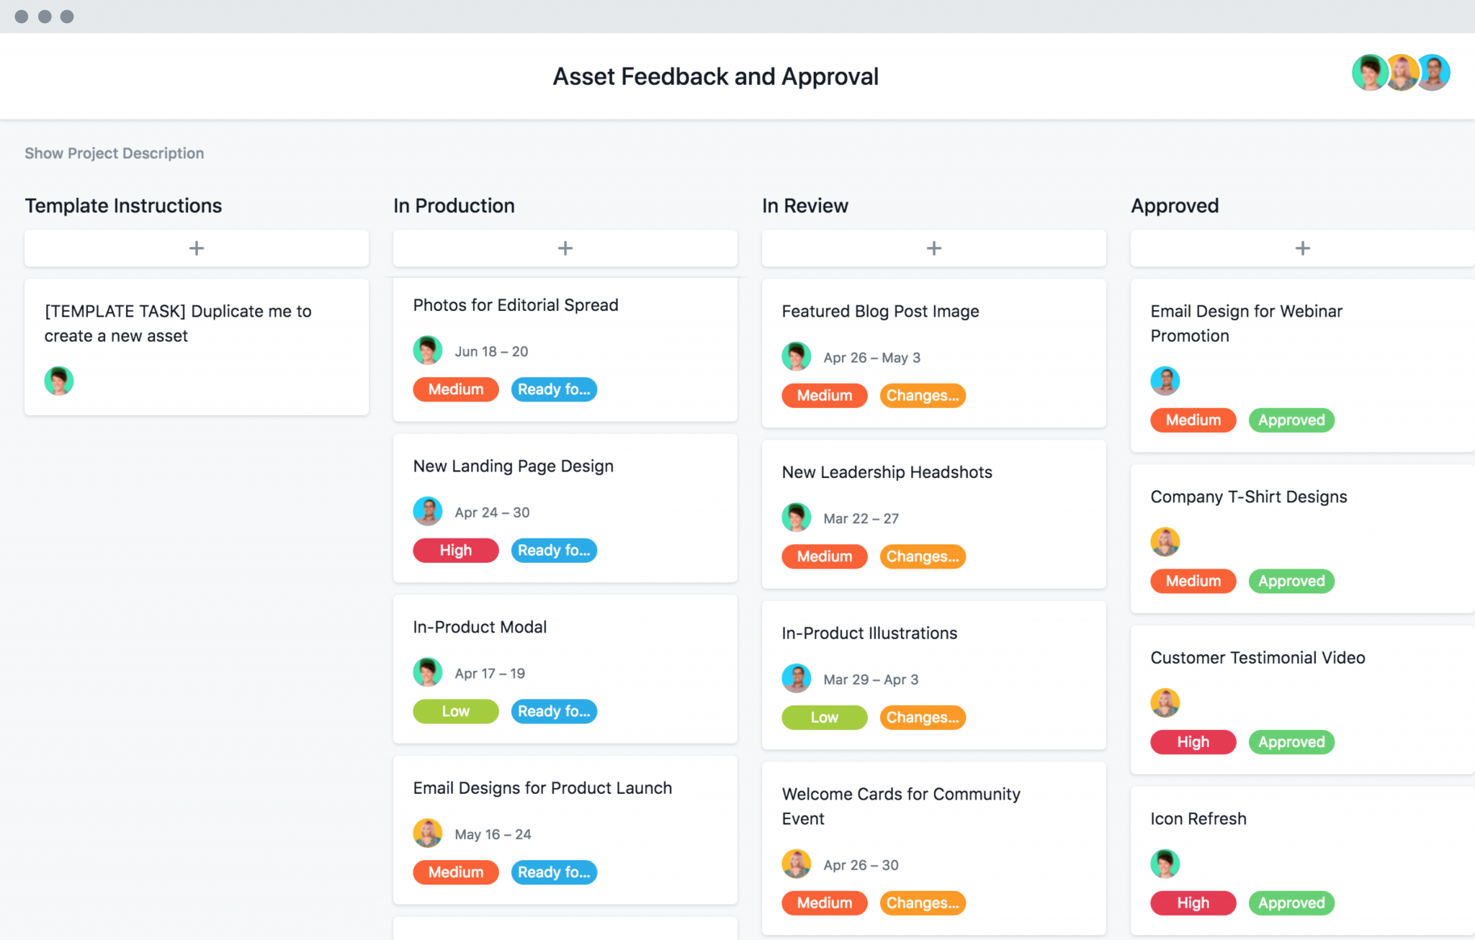The image size is (1475, 940).
Task: Click the Mar 22 – 27 date on Leadership Headshots
Action: point(861,518)
